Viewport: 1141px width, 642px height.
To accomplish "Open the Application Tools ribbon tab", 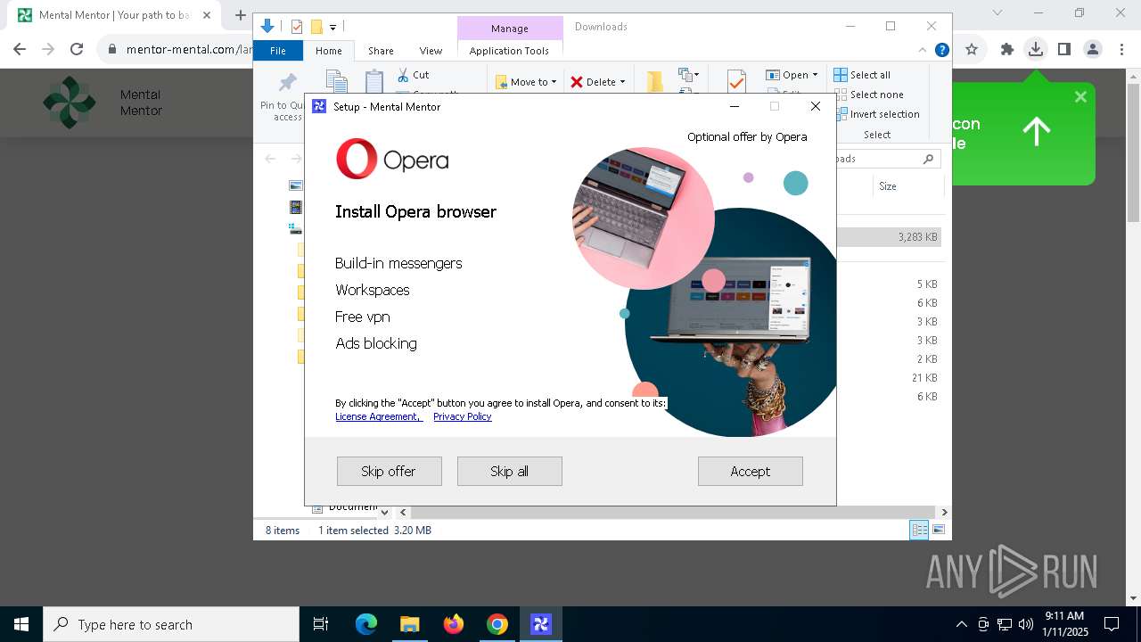I will click(x=509, y=51).
